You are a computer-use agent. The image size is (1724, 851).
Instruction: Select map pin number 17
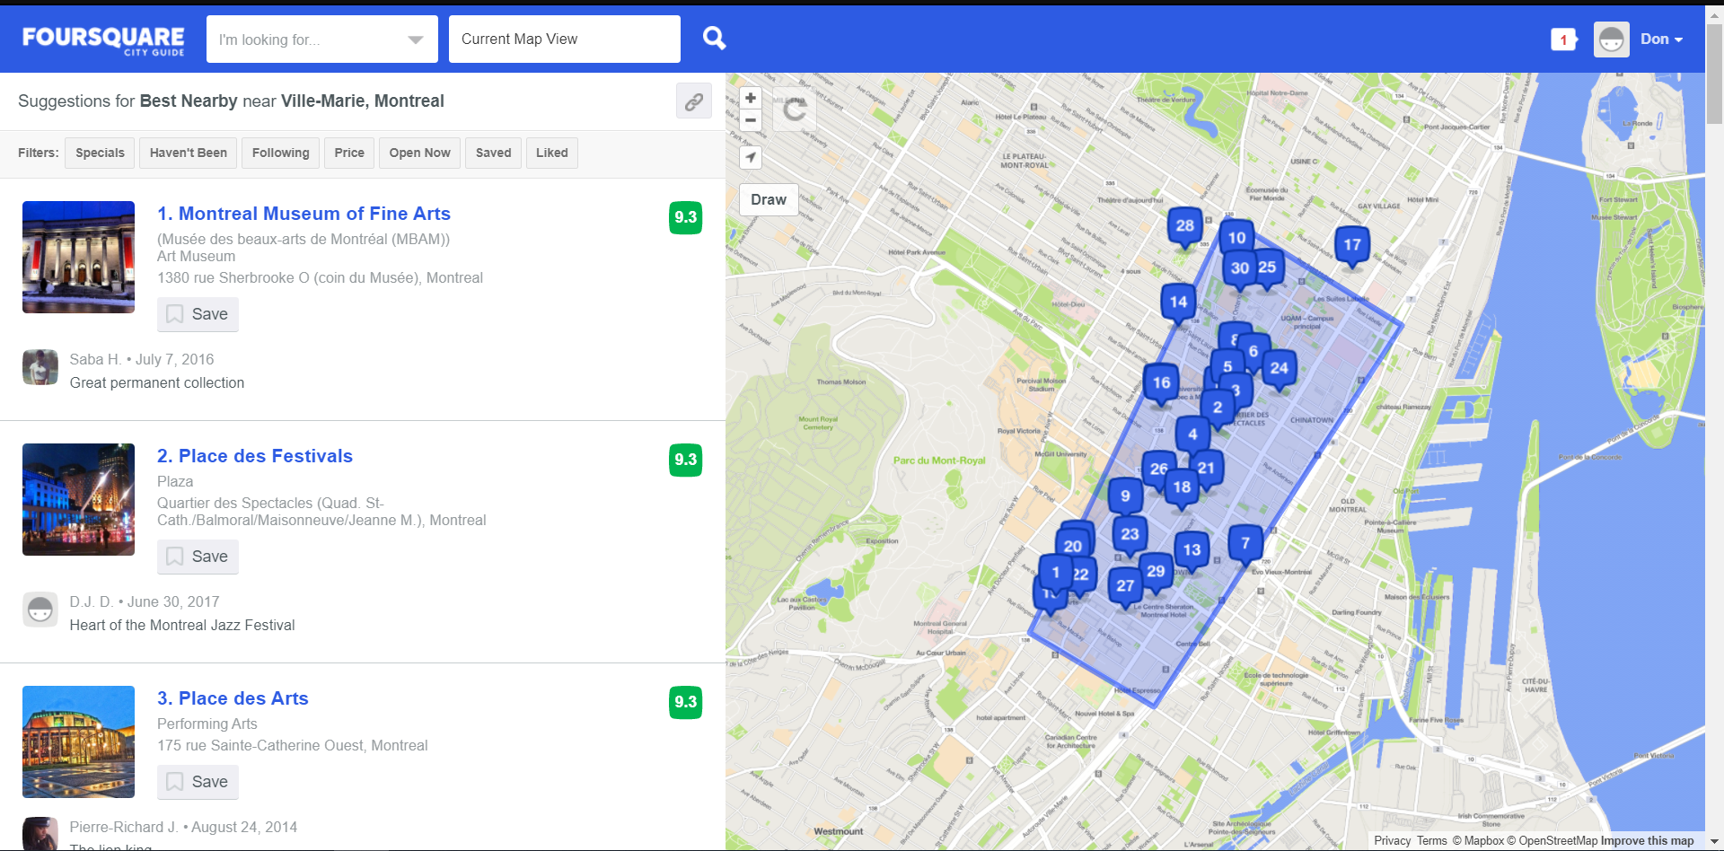pos(1352,245)
